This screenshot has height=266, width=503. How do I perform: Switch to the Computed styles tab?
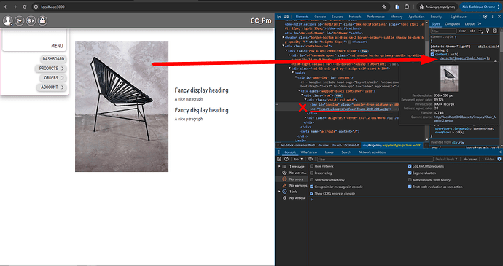click(452, 24)
